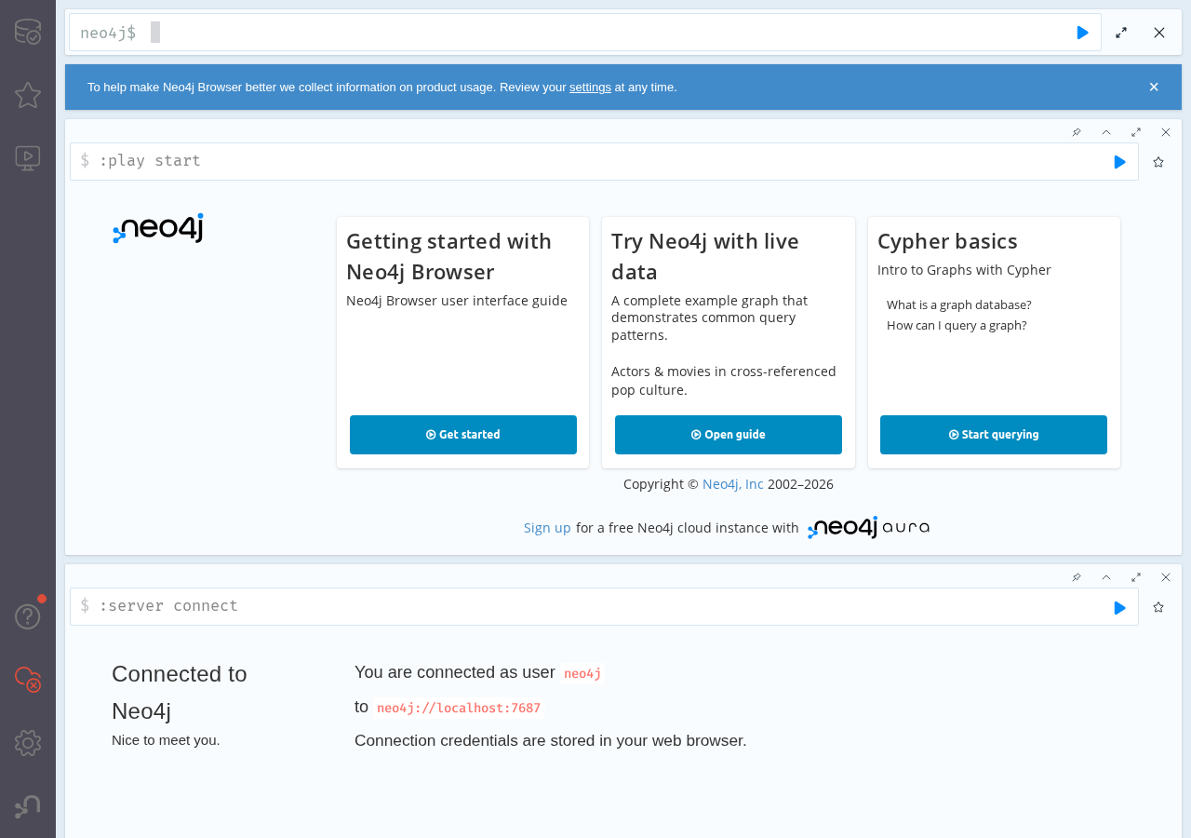Run the query in the main editor
Viewport: 1191px width, 838px height.
click(1082, 33)
